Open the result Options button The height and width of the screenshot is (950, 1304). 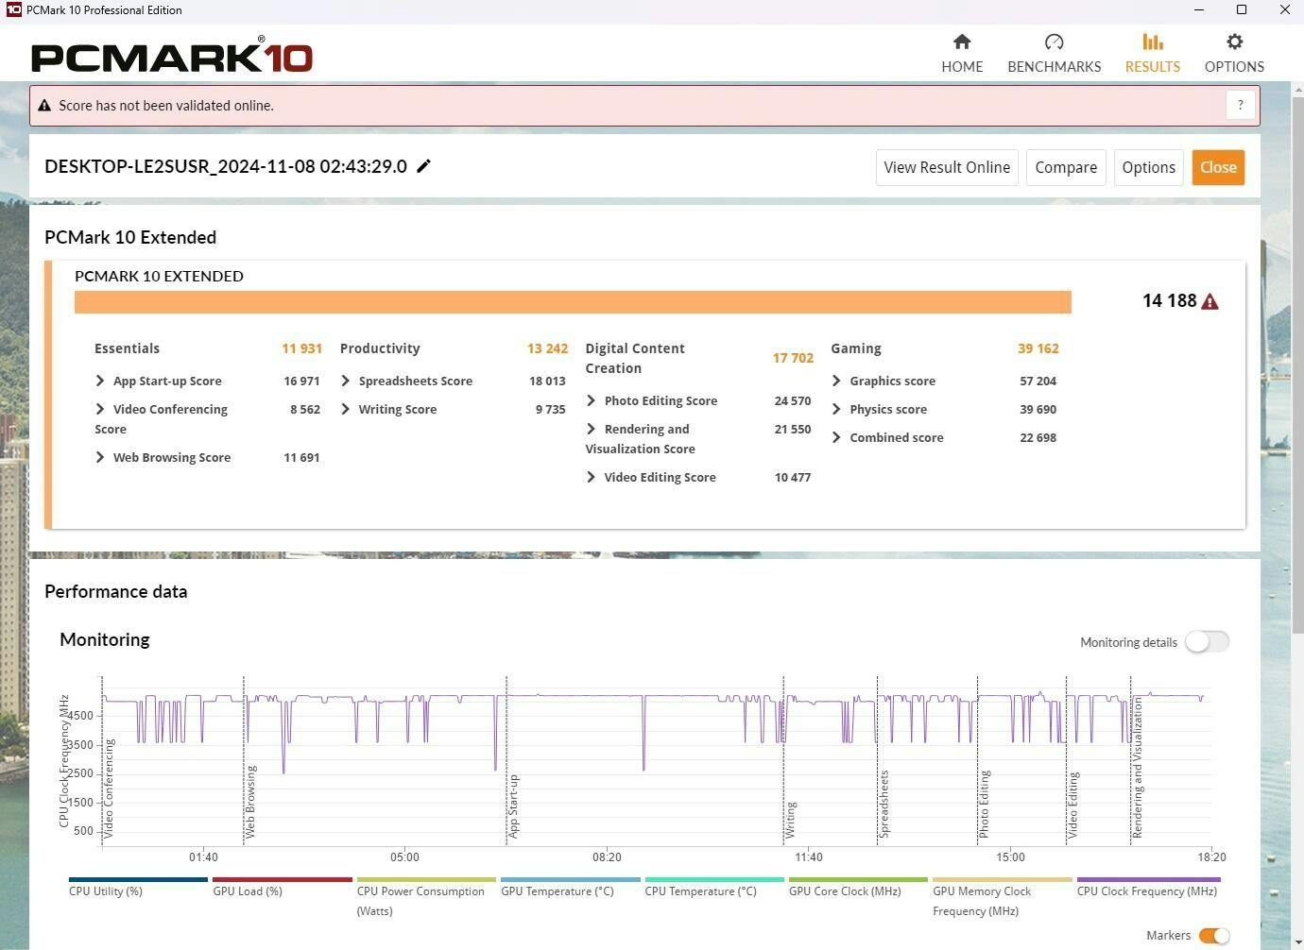coord(1148,167)
